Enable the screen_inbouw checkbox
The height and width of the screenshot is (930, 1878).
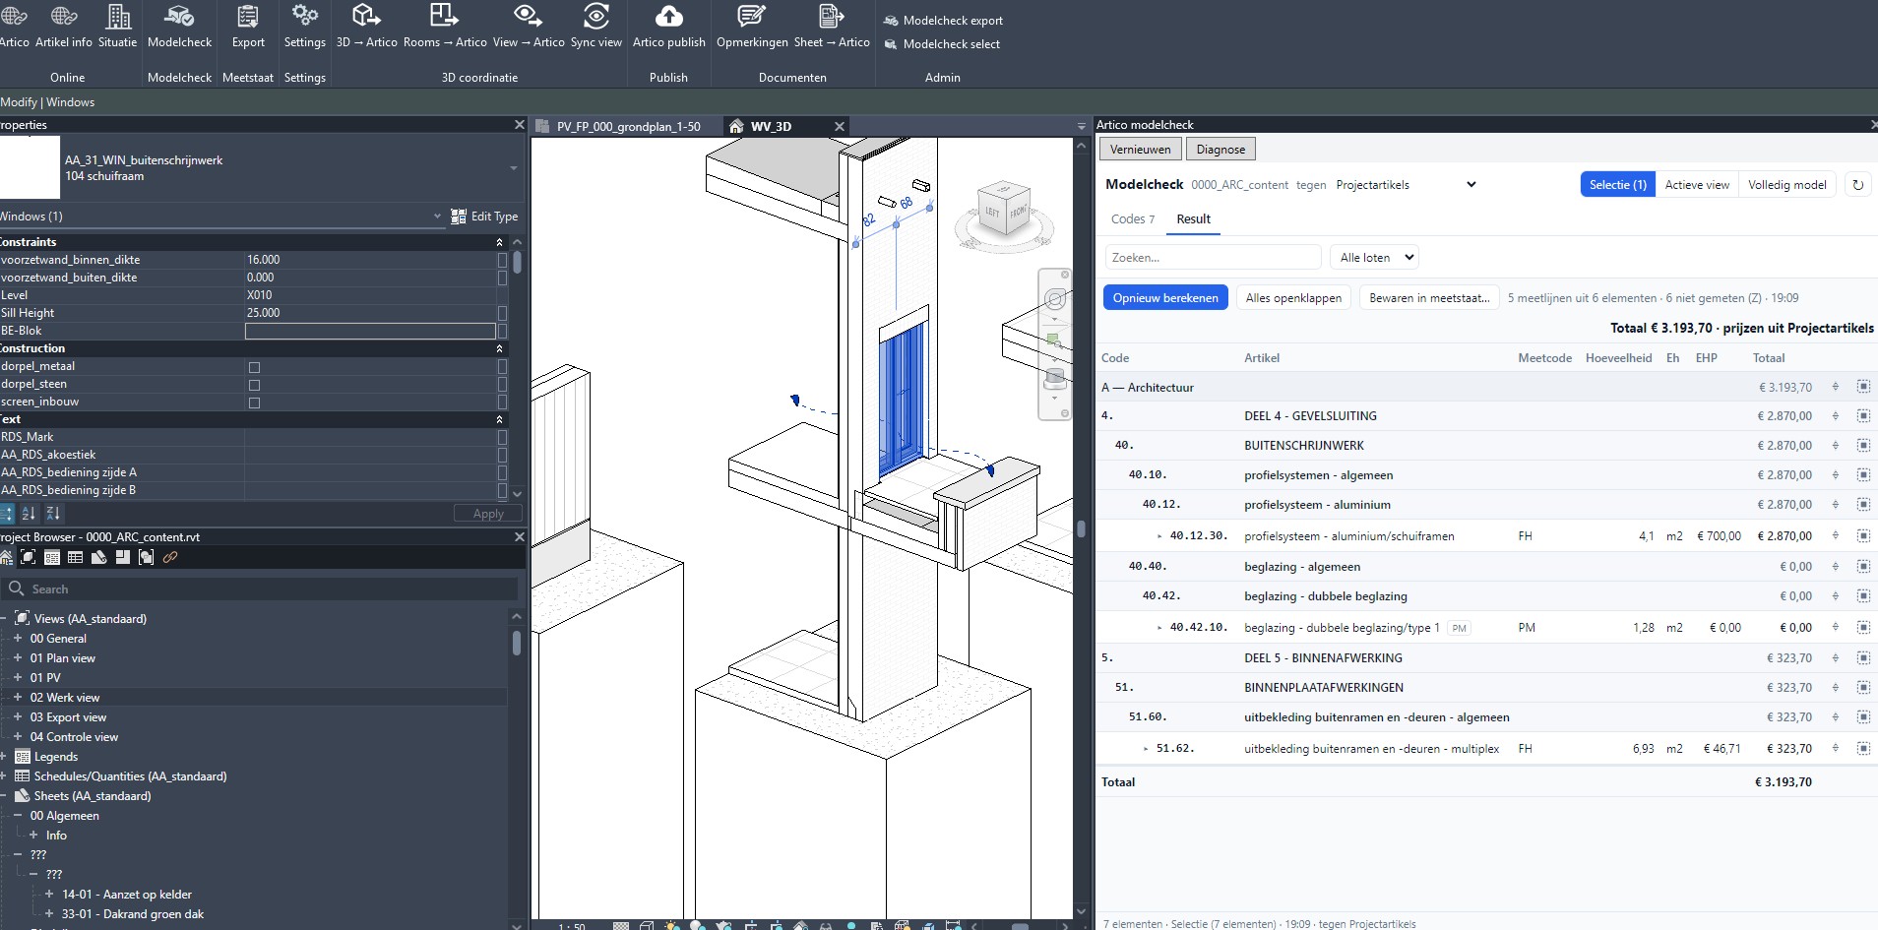point(254,403)
